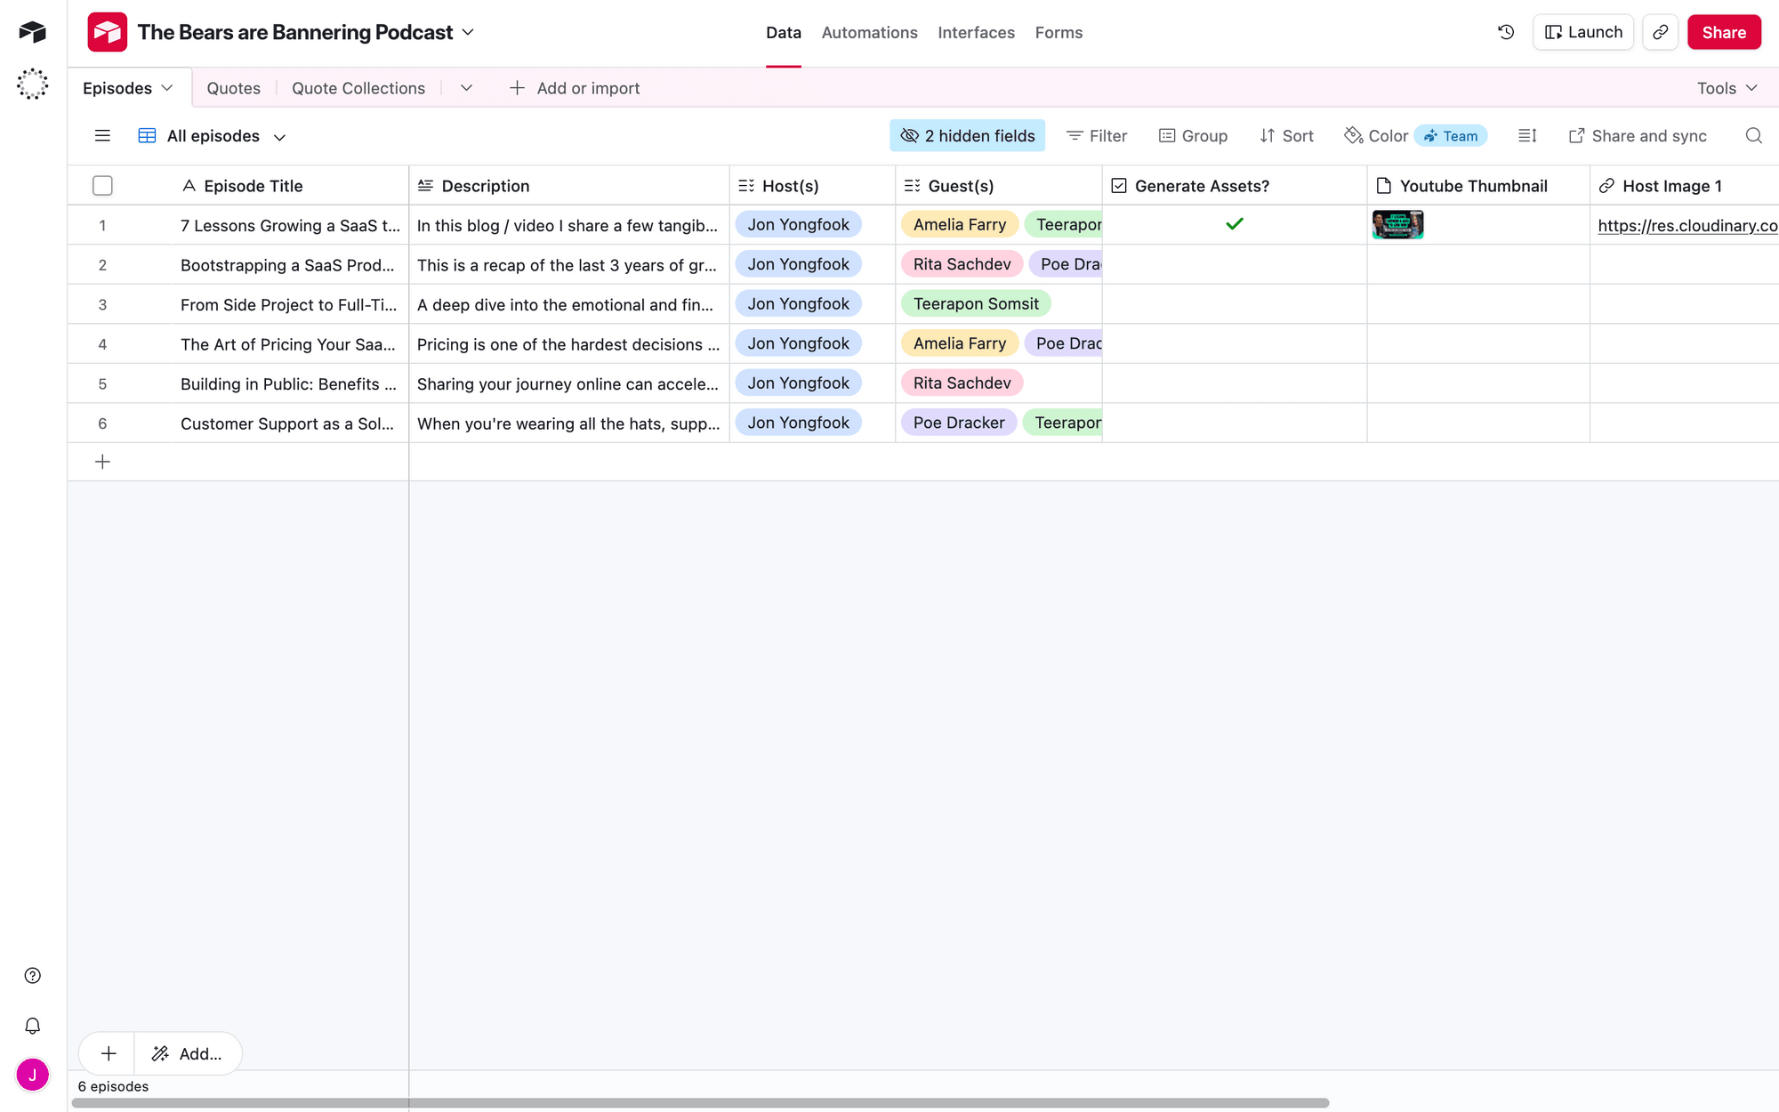Click the Sort toolbar item
1779x1112 pixels.
click(1286, 135)
